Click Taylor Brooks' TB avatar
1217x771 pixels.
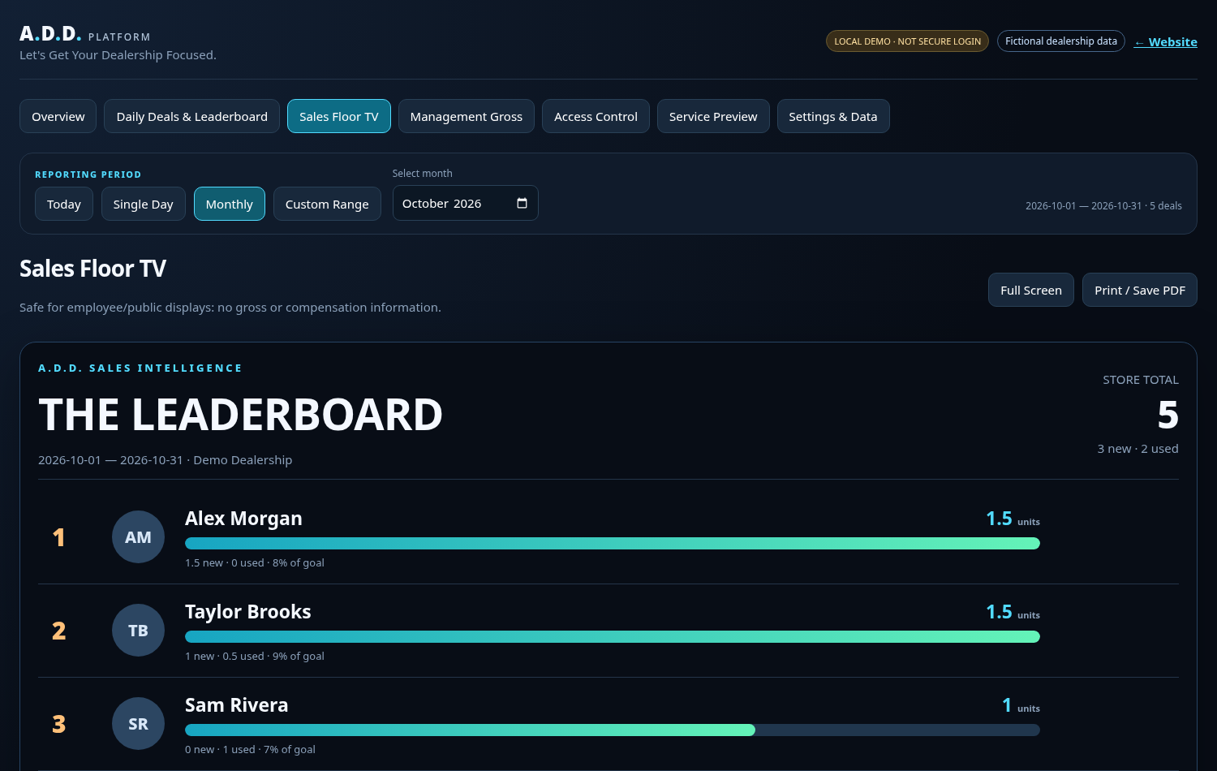pos(138,631)
